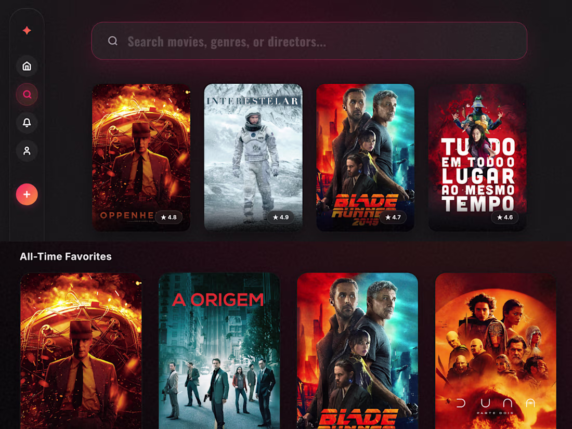572x429 pixels.
Task: Open Blade Runner 2049 poster rated 4.7
Action: point(365,157)
